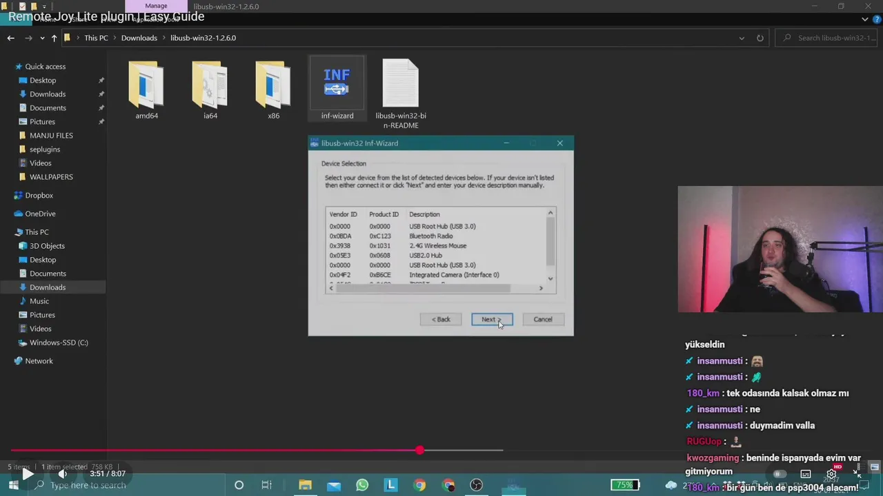Click Cancel in Inf-Wizard dialog
The height and width of the screenshot is (496, 883).
click(543, 320)
